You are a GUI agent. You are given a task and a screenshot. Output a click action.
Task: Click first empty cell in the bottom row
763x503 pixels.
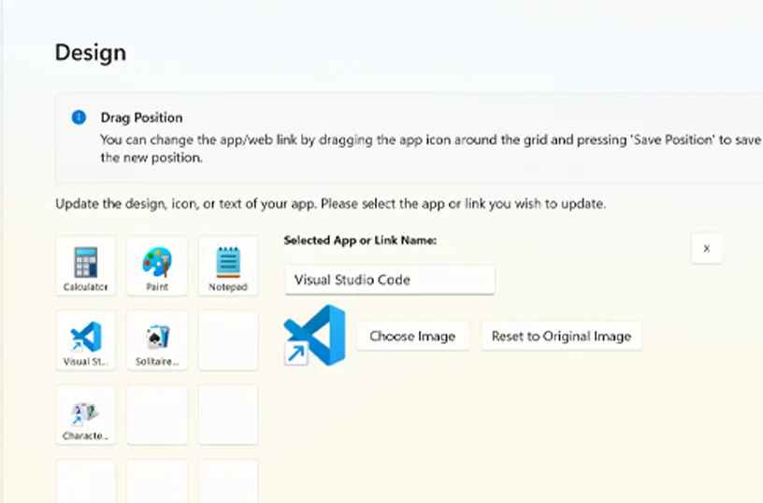pyautogui.click(x=86, y=481)
